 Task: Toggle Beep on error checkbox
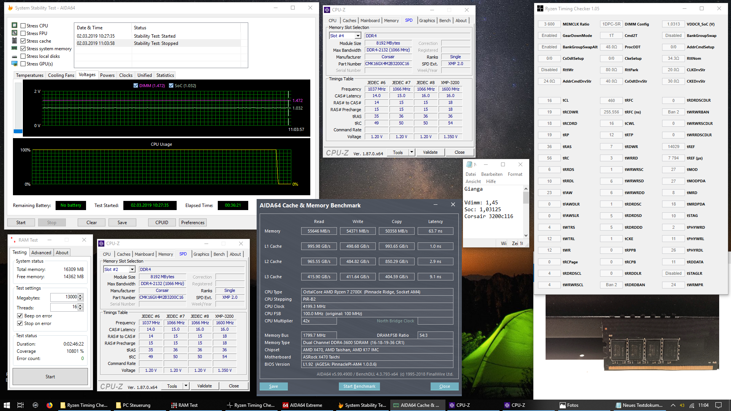(20, 316)
